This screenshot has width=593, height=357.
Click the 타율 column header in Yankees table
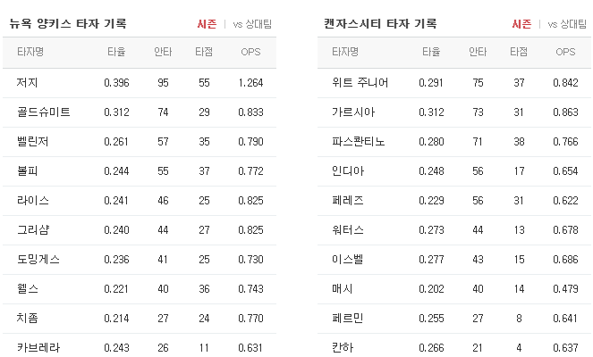coord(116,52)
